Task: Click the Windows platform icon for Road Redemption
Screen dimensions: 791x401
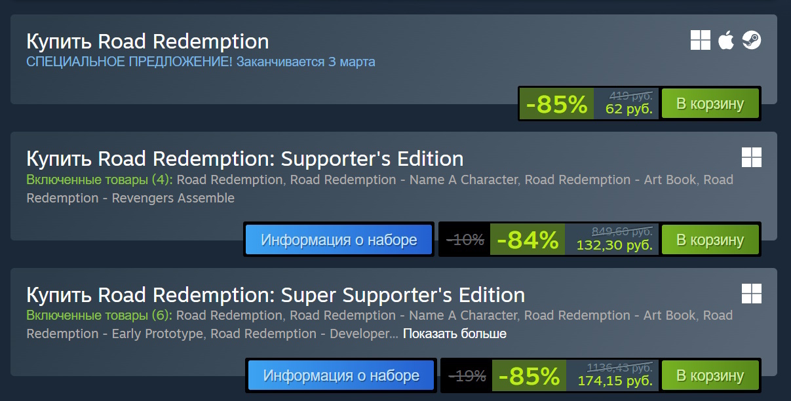Action: tap(701, 40)
